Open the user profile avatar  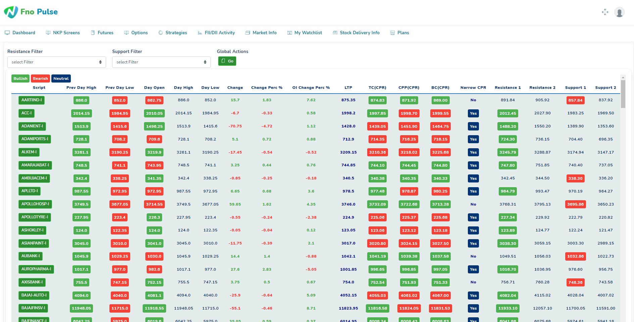619,12
